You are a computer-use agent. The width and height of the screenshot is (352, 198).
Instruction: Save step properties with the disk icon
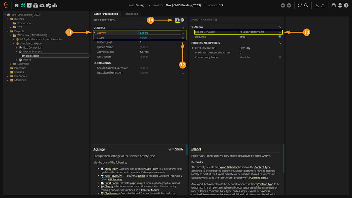coord(178,20)
